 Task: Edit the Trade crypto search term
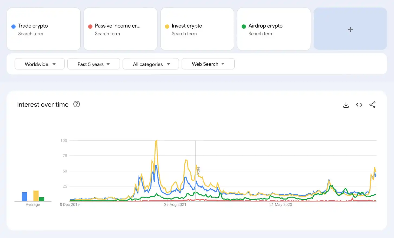click(33, 26)
